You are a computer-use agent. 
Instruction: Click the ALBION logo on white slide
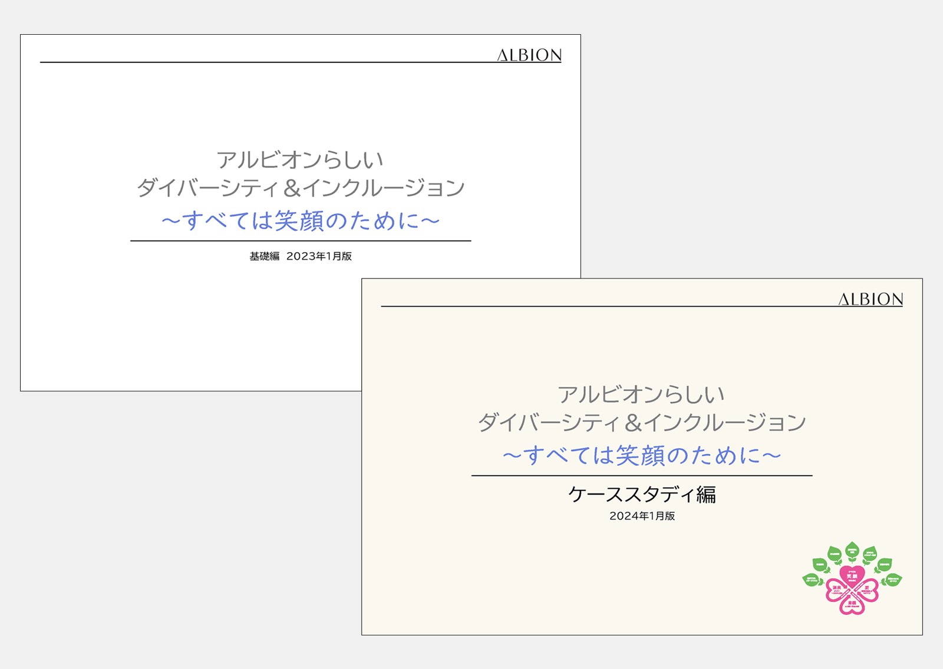click(529, 55)
